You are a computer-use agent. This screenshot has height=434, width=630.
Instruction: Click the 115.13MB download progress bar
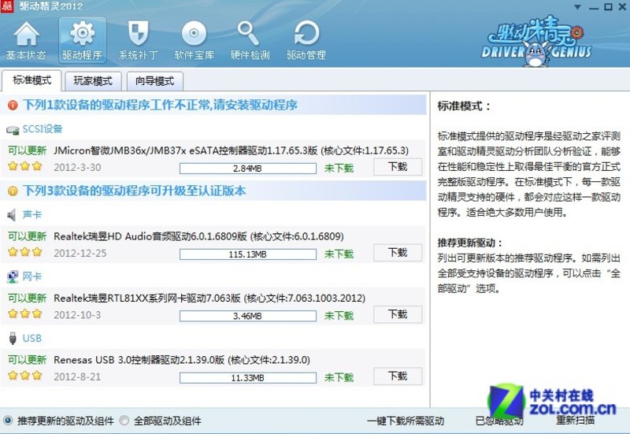(x=248, y=254)
